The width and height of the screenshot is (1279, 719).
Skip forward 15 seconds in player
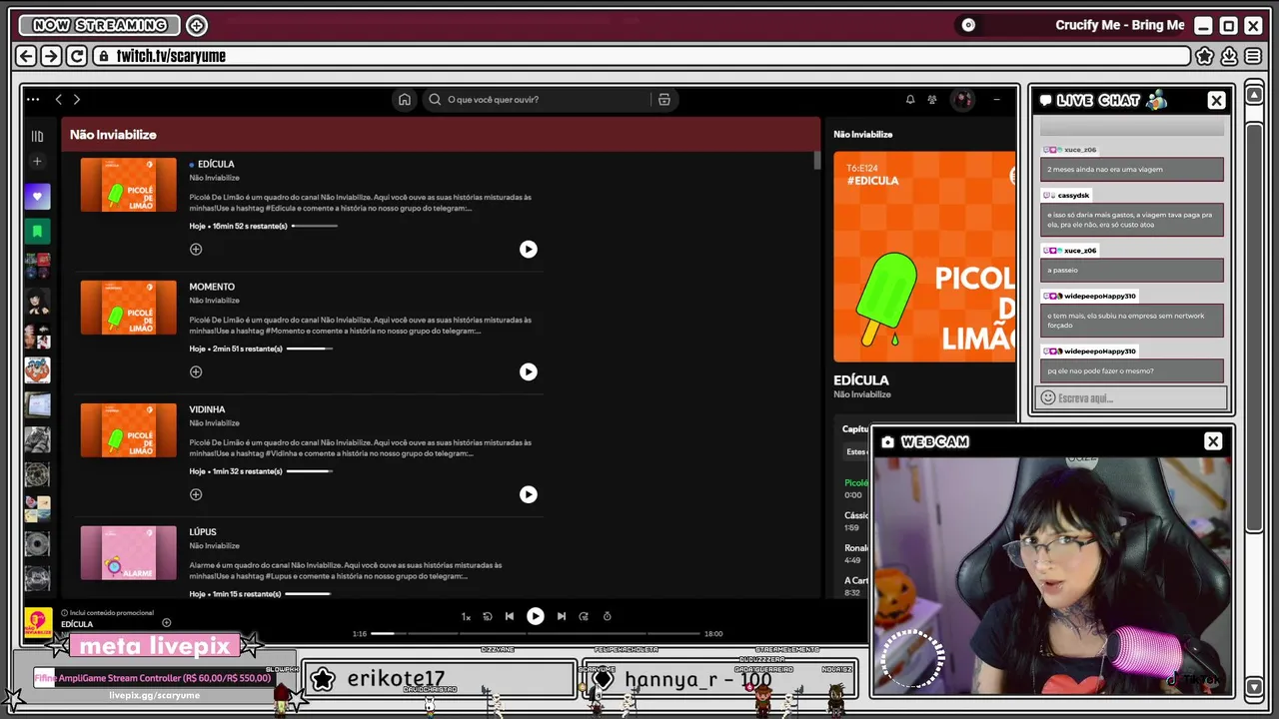(584, 616)
